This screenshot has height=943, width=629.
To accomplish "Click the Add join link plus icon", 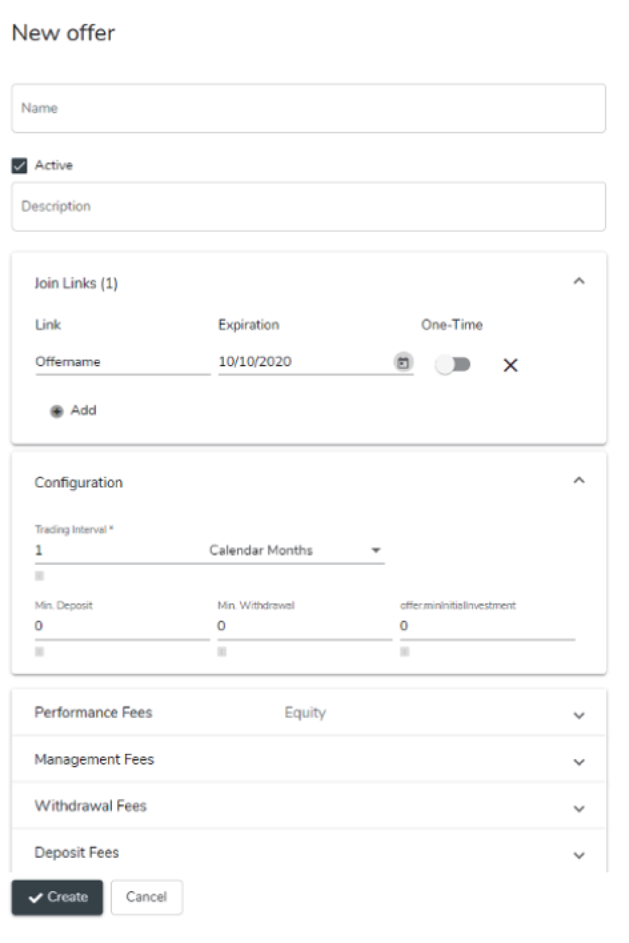I will click(57, 411).
